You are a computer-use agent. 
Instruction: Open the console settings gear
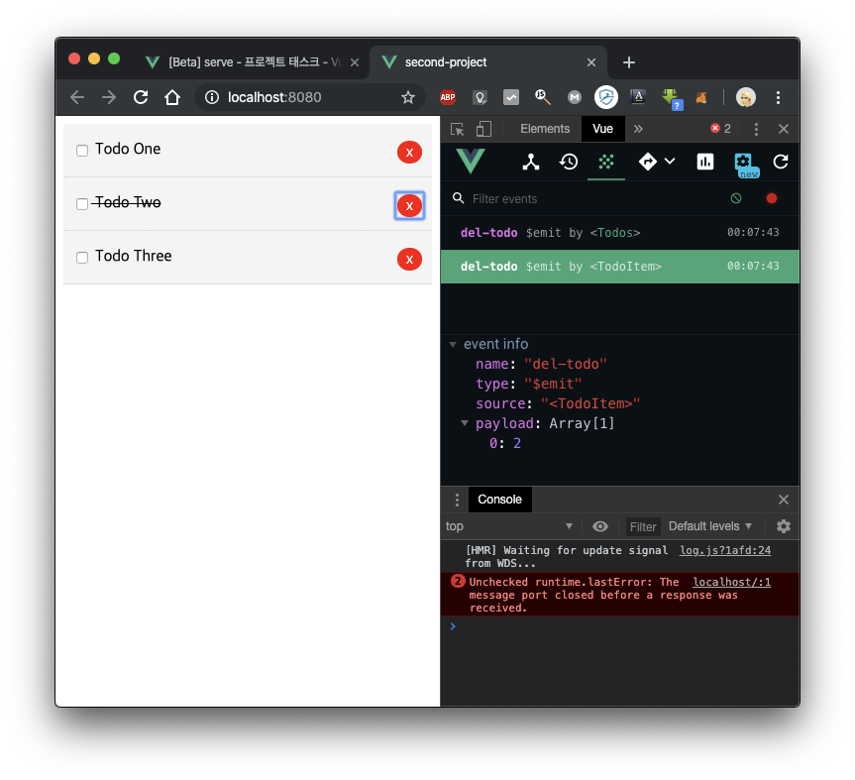click(784, 526)
